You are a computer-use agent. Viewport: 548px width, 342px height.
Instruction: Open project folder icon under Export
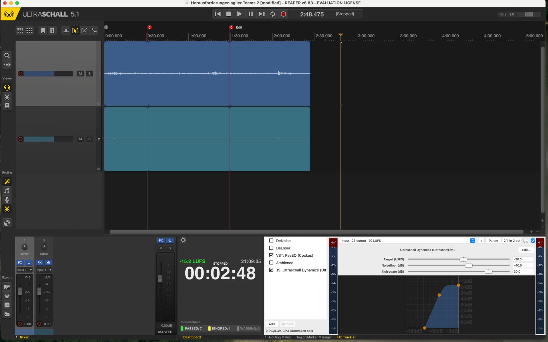point(7,314)
